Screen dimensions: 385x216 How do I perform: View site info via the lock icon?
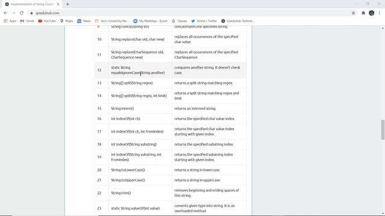[x=31, y=13]
